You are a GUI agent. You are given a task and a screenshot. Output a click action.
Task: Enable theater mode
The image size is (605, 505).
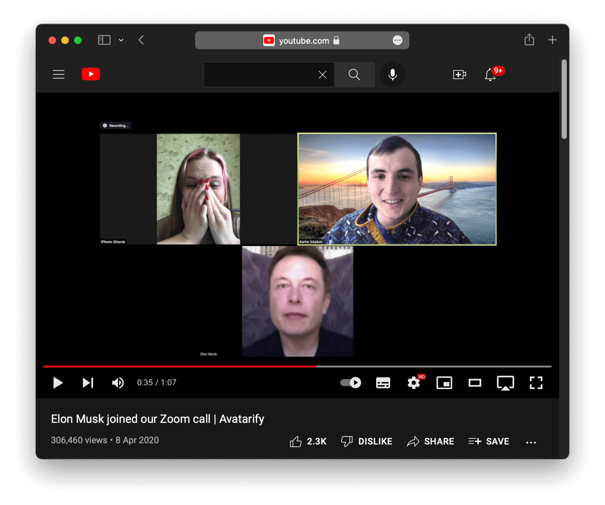coord(475,383)
